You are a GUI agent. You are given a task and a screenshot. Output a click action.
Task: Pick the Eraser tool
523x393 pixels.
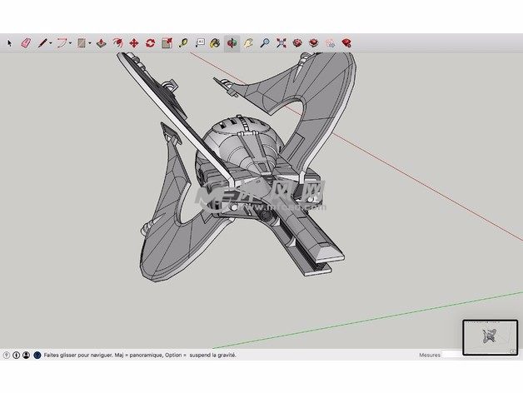25,42
